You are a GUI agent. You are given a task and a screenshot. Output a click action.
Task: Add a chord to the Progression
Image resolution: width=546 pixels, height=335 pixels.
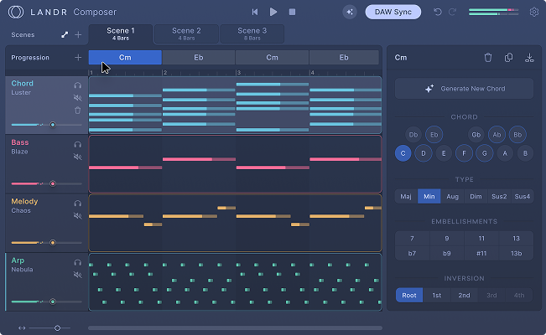pyautogui.click(x=78, y=58)
